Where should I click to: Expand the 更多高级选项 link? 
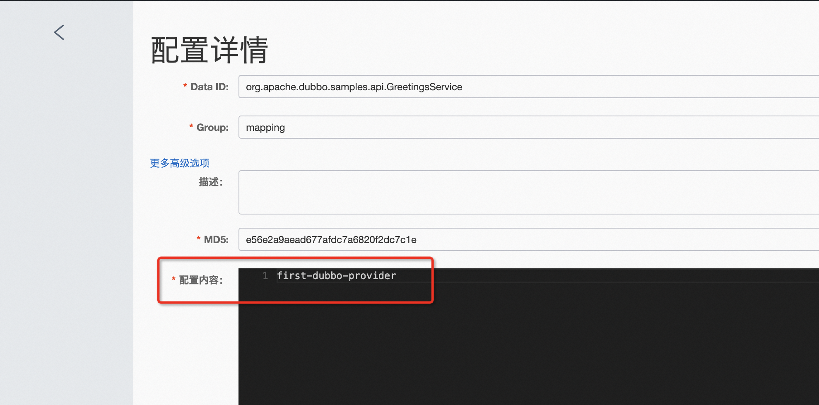[180, 163]
